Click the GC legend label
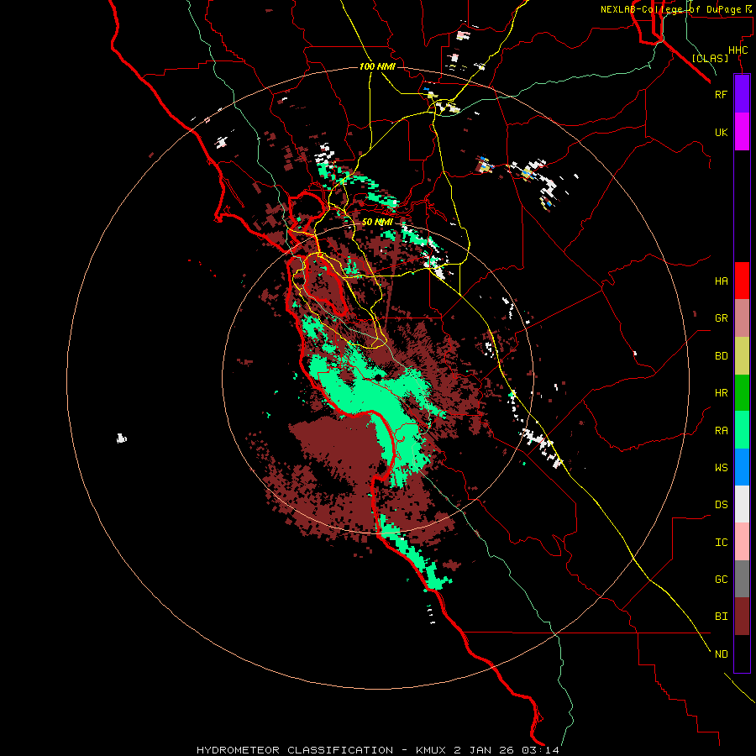This screenshot has width=756, height=756. 721,580
